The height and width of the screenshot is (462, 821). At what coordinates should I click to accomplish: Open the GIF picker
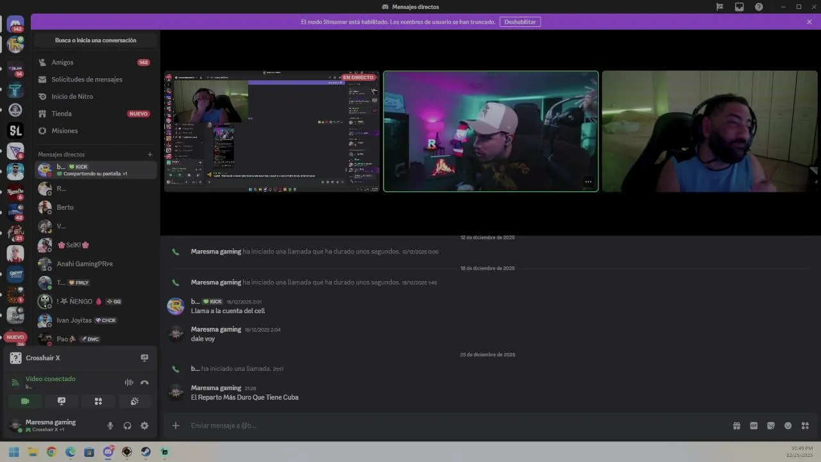(754, 425)
